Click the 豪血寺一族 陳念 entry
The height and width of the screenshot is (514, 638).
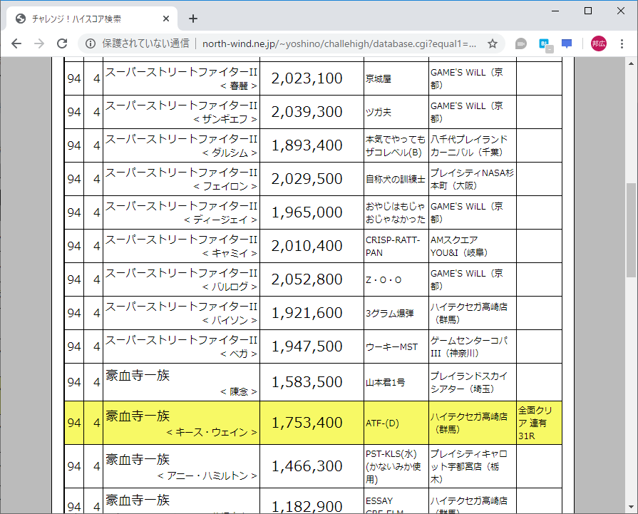[178, 382]
